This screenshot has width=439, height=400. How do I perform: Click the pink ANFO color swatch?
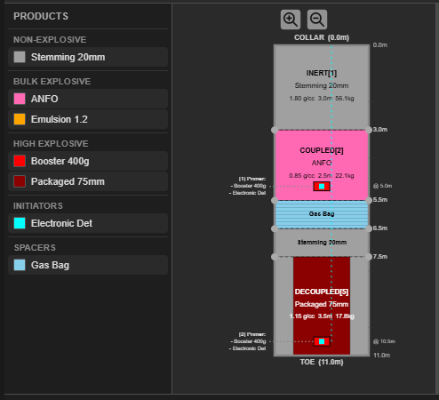[x=20, y=99]
